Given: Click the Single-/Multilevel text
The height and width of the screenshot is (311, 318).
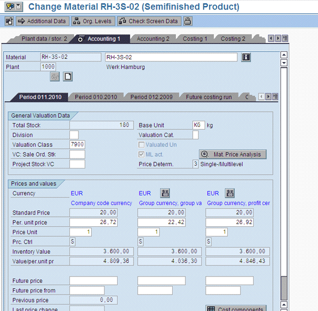Looking at the screenshot, I should (x=222, y=164).
